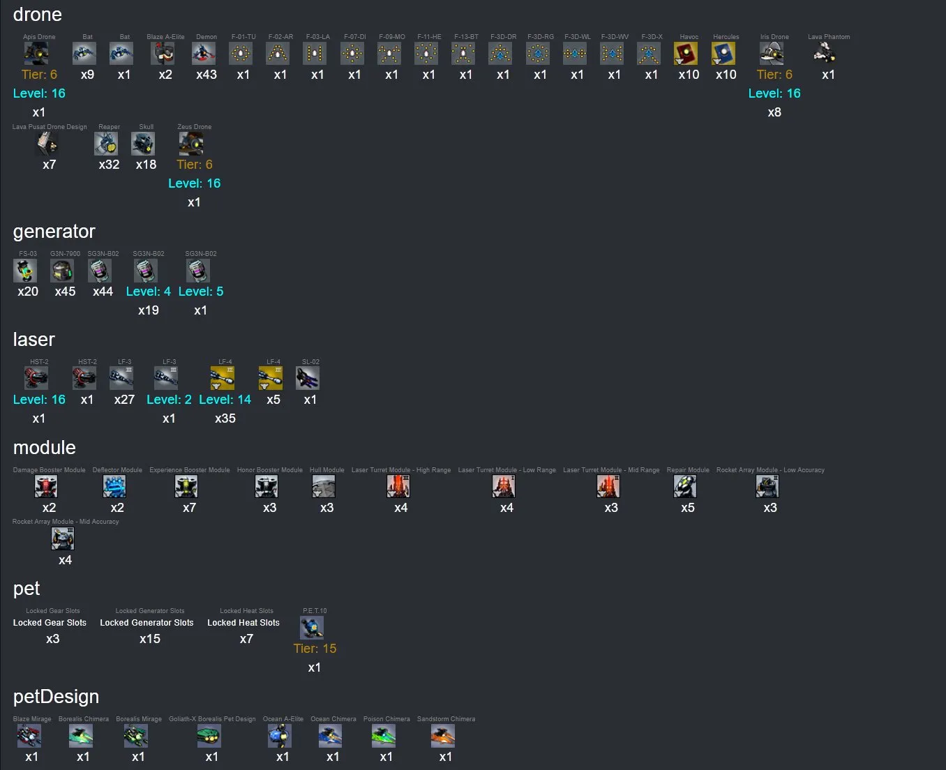The width and height of the screenshot is (946, 770).
Task: Click the blue Hercules design icon
Action: (723, 54)
